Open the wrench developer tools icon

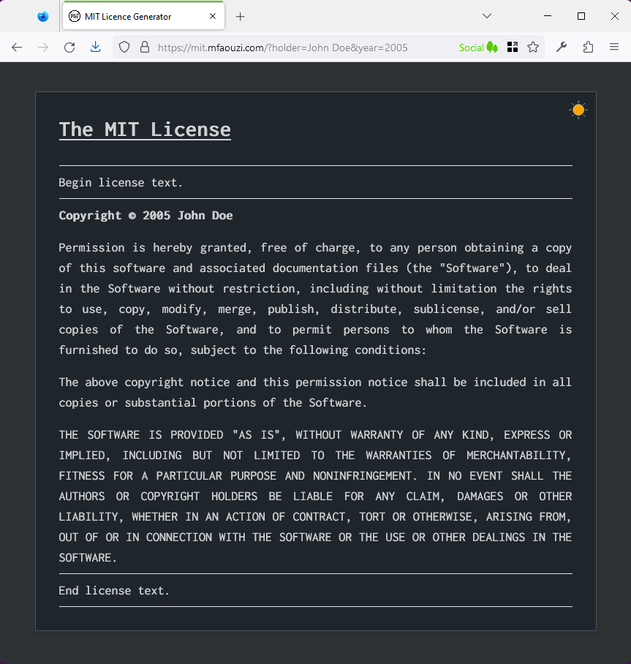(x=562, y=47)
